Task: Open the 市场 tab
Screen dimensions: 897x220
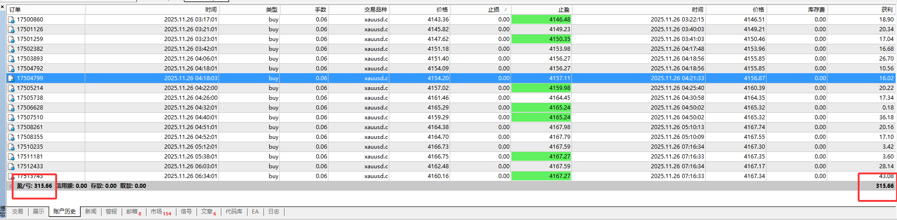Action: point(161,212)
